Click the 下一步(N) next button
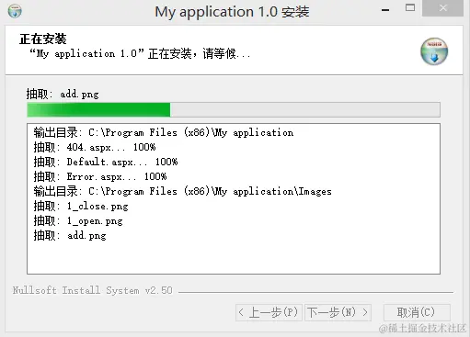Image resolution: width=470 pixels, height=337 pixels. 338,312
